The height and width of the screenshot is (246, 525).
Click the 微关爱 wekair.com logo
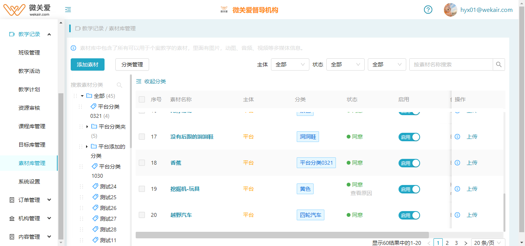tap(27, 10)
